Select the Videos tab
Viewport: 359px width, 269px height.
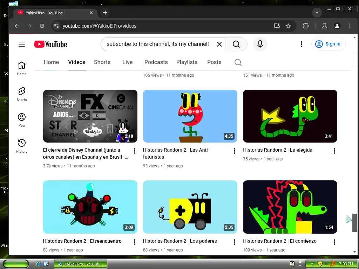[x=77, y=62]
